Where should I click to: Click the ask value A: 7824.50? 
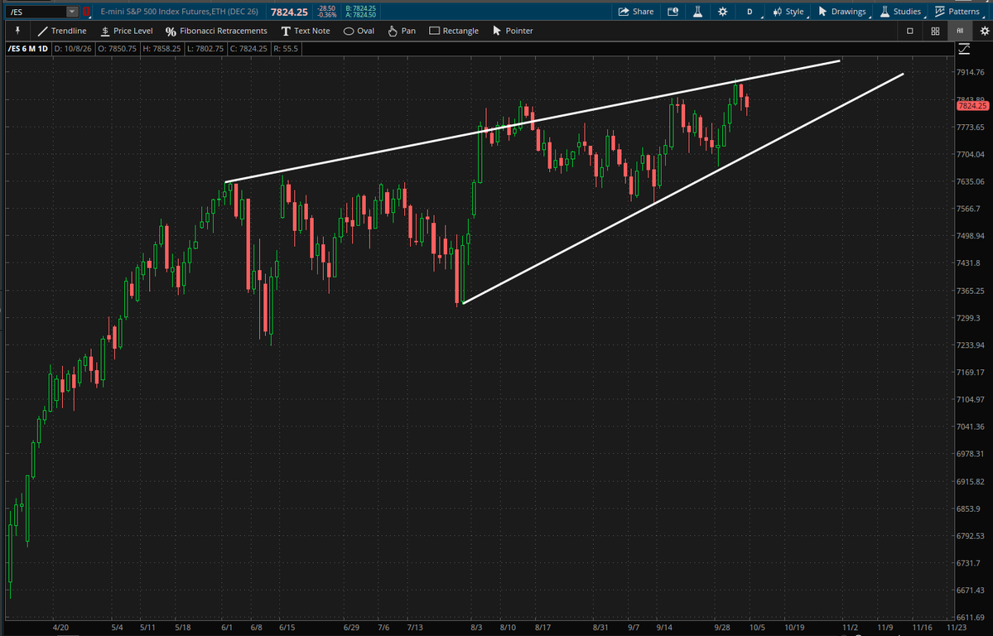360,15
